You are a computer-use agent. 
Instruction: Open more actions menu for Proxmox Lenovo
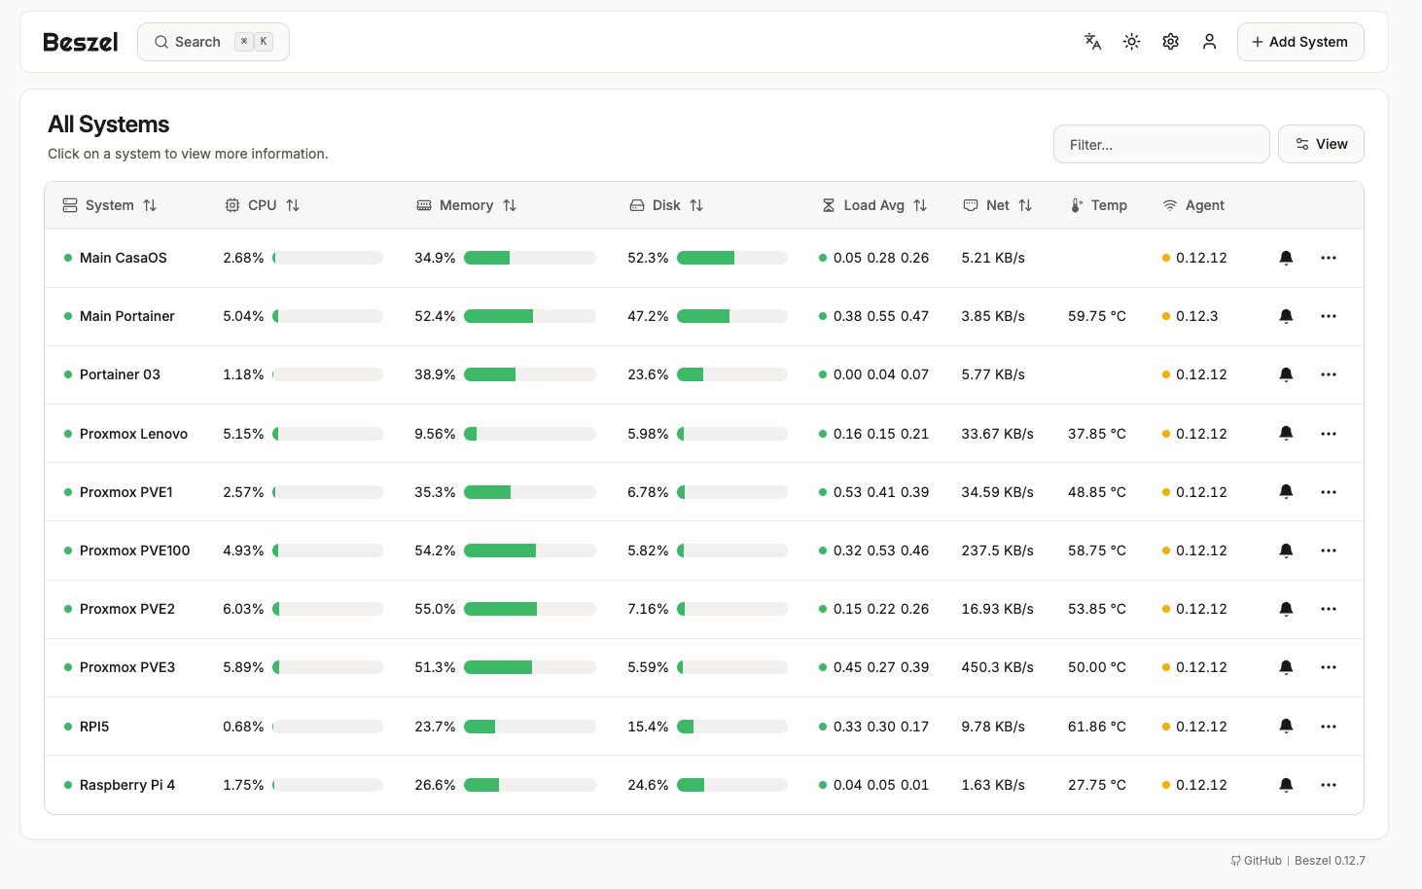tap(1329, 434)
